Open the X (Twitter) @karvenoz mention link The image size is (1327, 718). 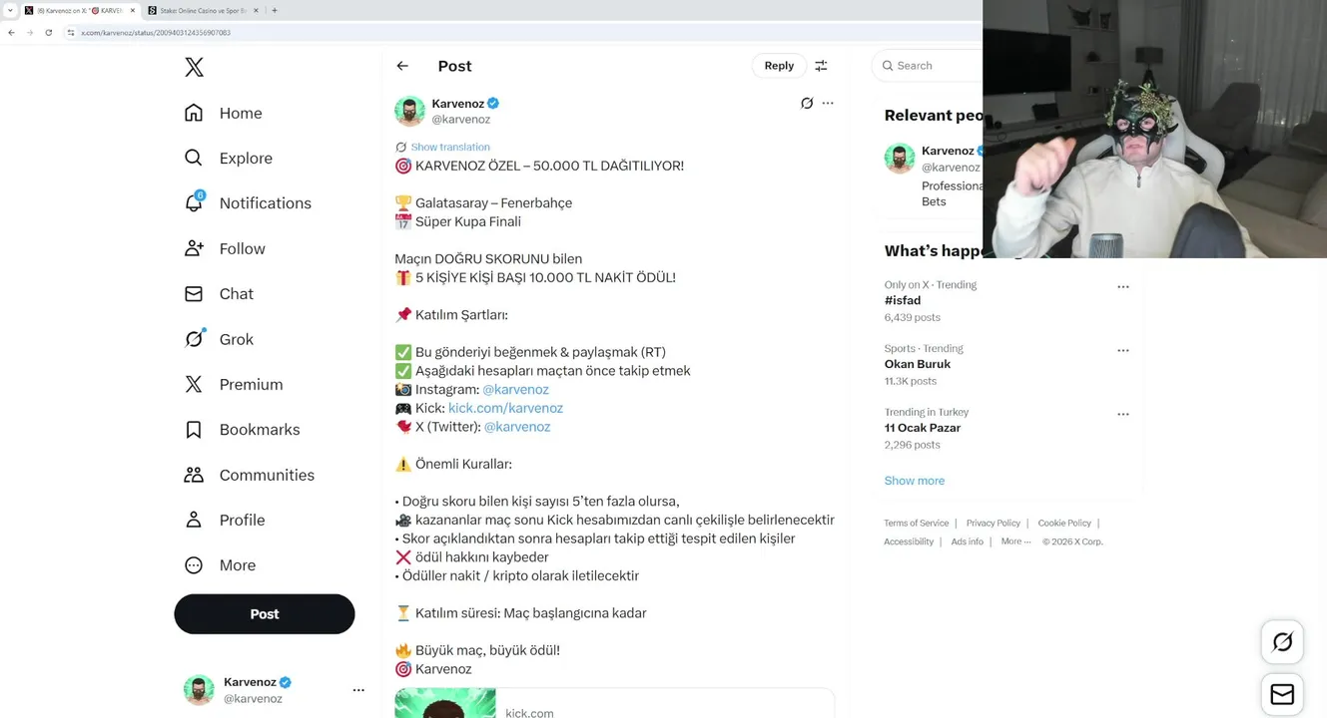[x=517, y=427]
